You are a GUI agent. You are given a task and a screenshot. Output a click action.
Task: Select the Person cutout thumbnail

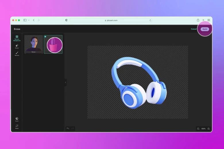(x=34, y=44)
